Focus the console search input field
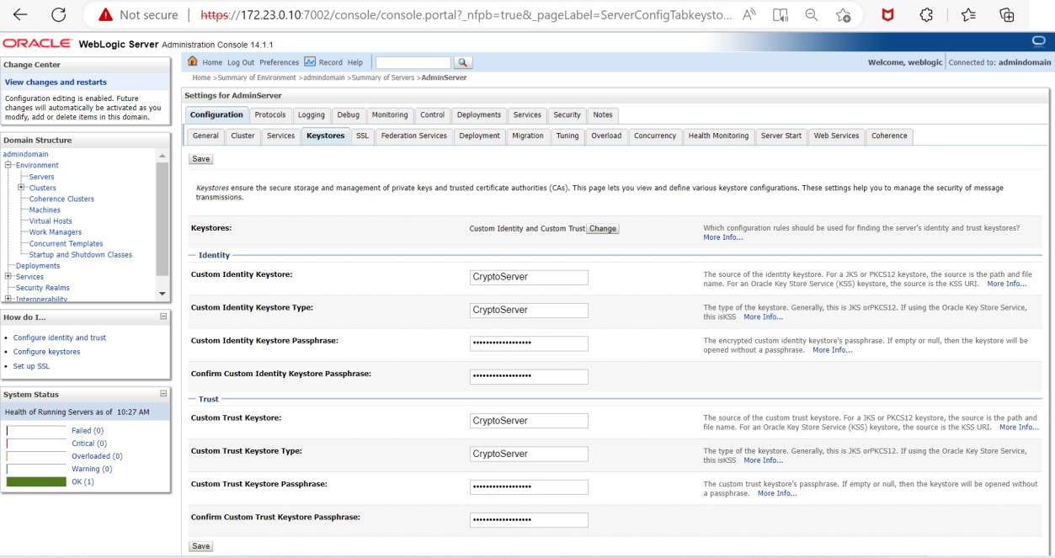Viewport: 1055px width, 558px height. coord(413,62)
